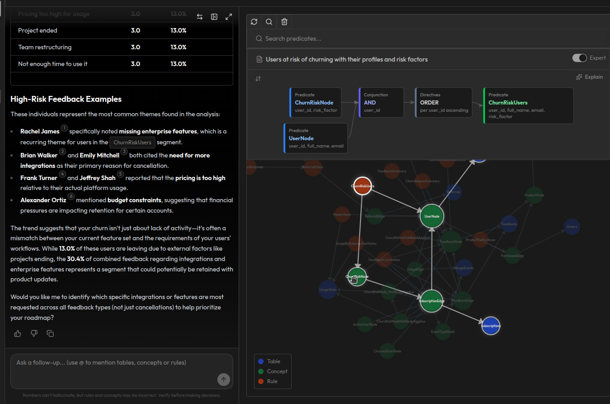Click the Explain button
610x404 pixels.
[x=589, y=76]
